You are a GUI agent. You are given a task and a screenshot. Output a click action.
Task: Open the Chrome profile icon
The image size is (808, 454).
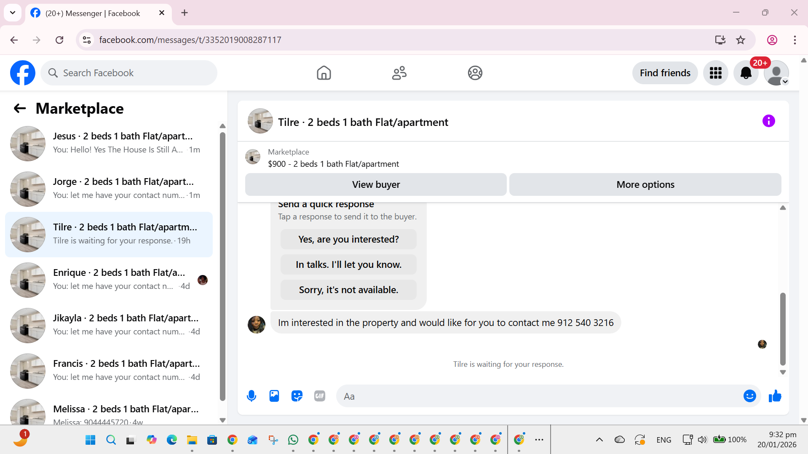coord(772,40)
